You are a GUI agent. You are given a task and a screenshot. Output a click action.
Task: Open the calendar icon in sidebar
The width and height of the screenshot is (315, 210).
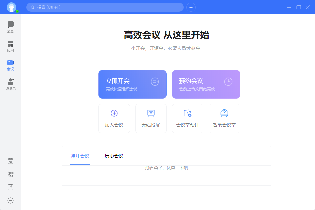(10, 161)
